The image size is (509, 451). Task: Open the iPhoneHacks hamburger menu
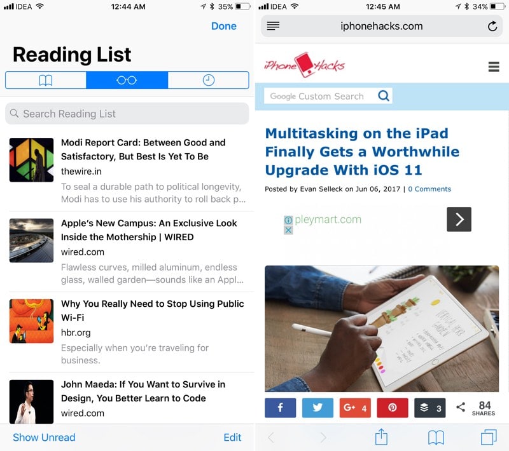click(x=494, y=67)
